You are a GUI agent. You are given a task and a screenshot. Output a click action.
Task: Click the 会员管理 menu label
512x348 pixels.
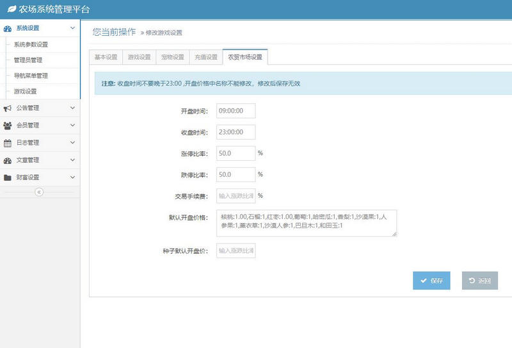pyautogui.click(x=28, y=125)
